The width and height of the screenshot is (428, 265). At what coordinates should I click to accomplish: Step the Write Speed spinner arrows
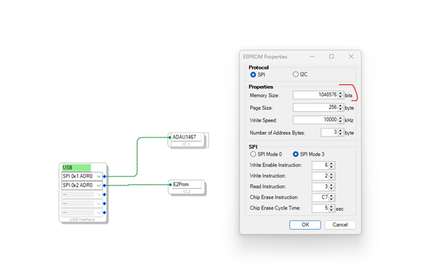(x=340, y=120)
